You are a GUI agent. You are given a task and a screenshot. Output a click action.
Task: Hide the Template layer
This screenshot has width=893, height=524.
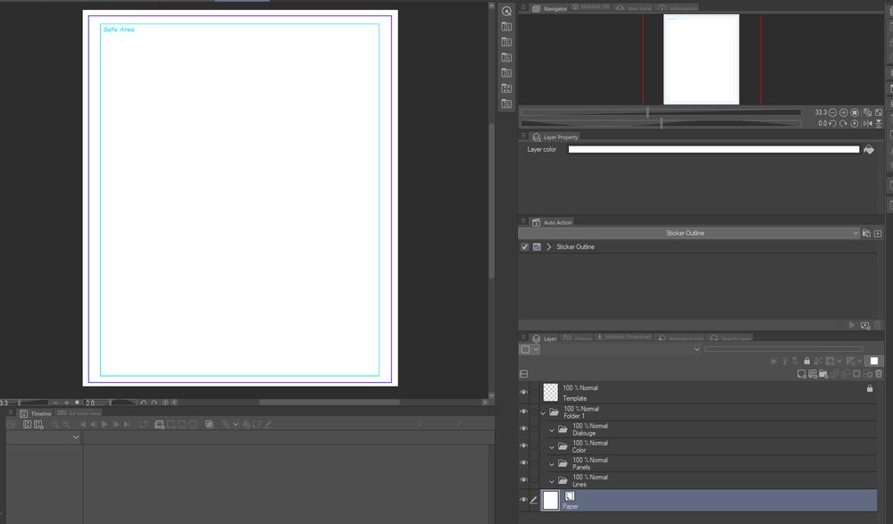point(523,393)
